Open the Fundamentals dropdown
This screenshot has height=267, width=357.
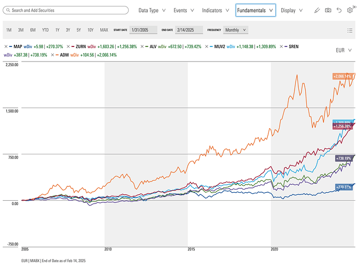256,10
